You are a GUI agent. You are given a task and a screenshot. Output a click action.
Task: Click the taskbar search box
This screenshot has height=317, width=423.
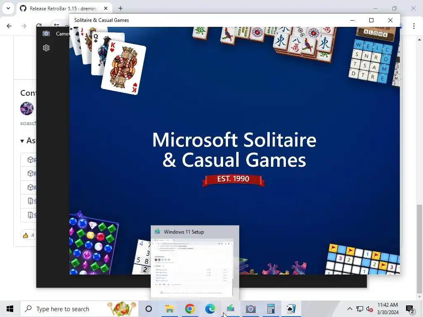79,309
